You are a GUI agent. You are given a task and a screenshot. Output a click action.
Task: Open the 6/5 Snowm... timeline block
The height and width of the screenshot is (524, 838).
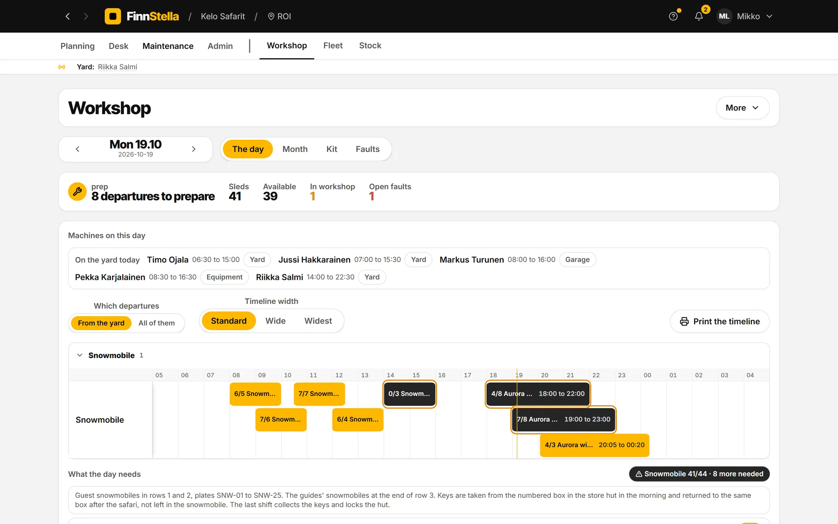pos(255,394)
